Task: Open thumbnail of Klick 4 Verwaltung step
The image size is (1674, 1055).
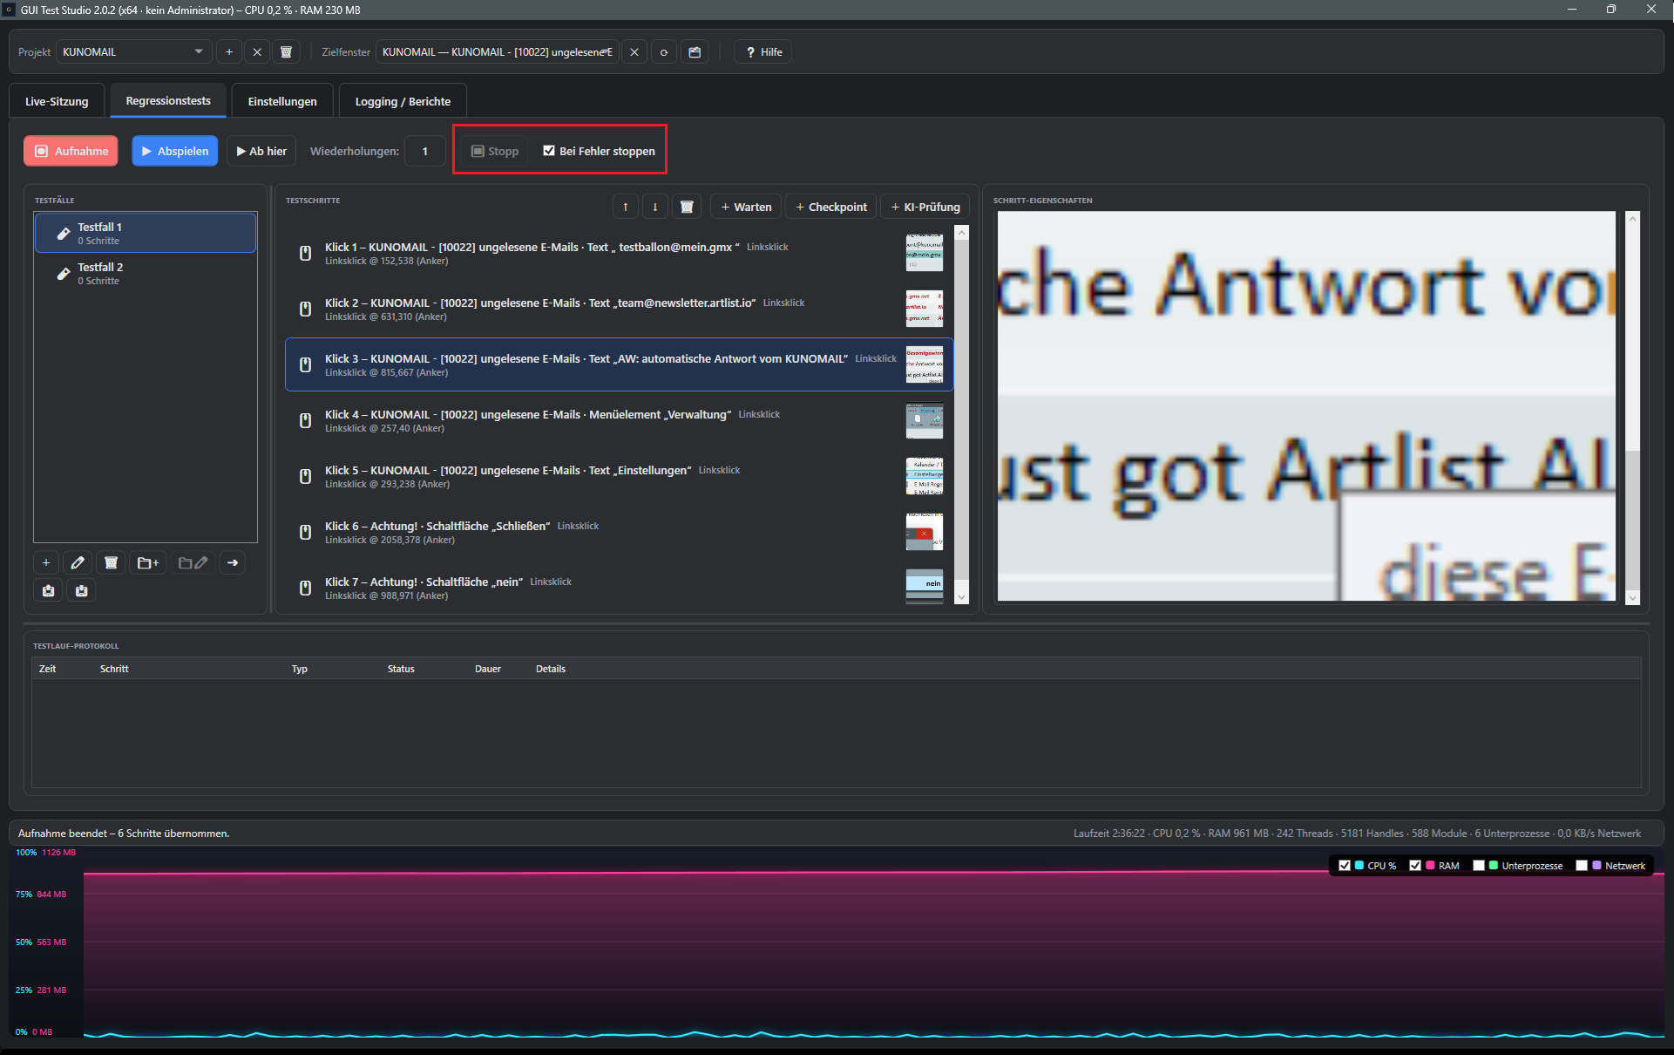Action: tap(925, 420)
